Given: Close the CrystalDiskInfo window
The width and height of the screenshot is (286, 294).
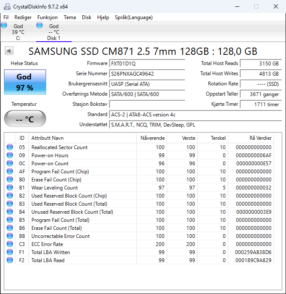Looking at the screenshot, I should click(x=276, y=6).
